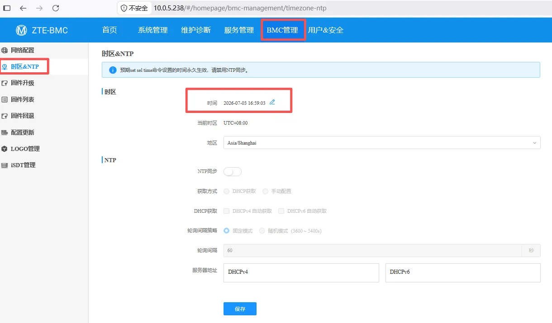Click the 不安全 security warning indicator
This screenshot has width=552, height=323.
134,8
